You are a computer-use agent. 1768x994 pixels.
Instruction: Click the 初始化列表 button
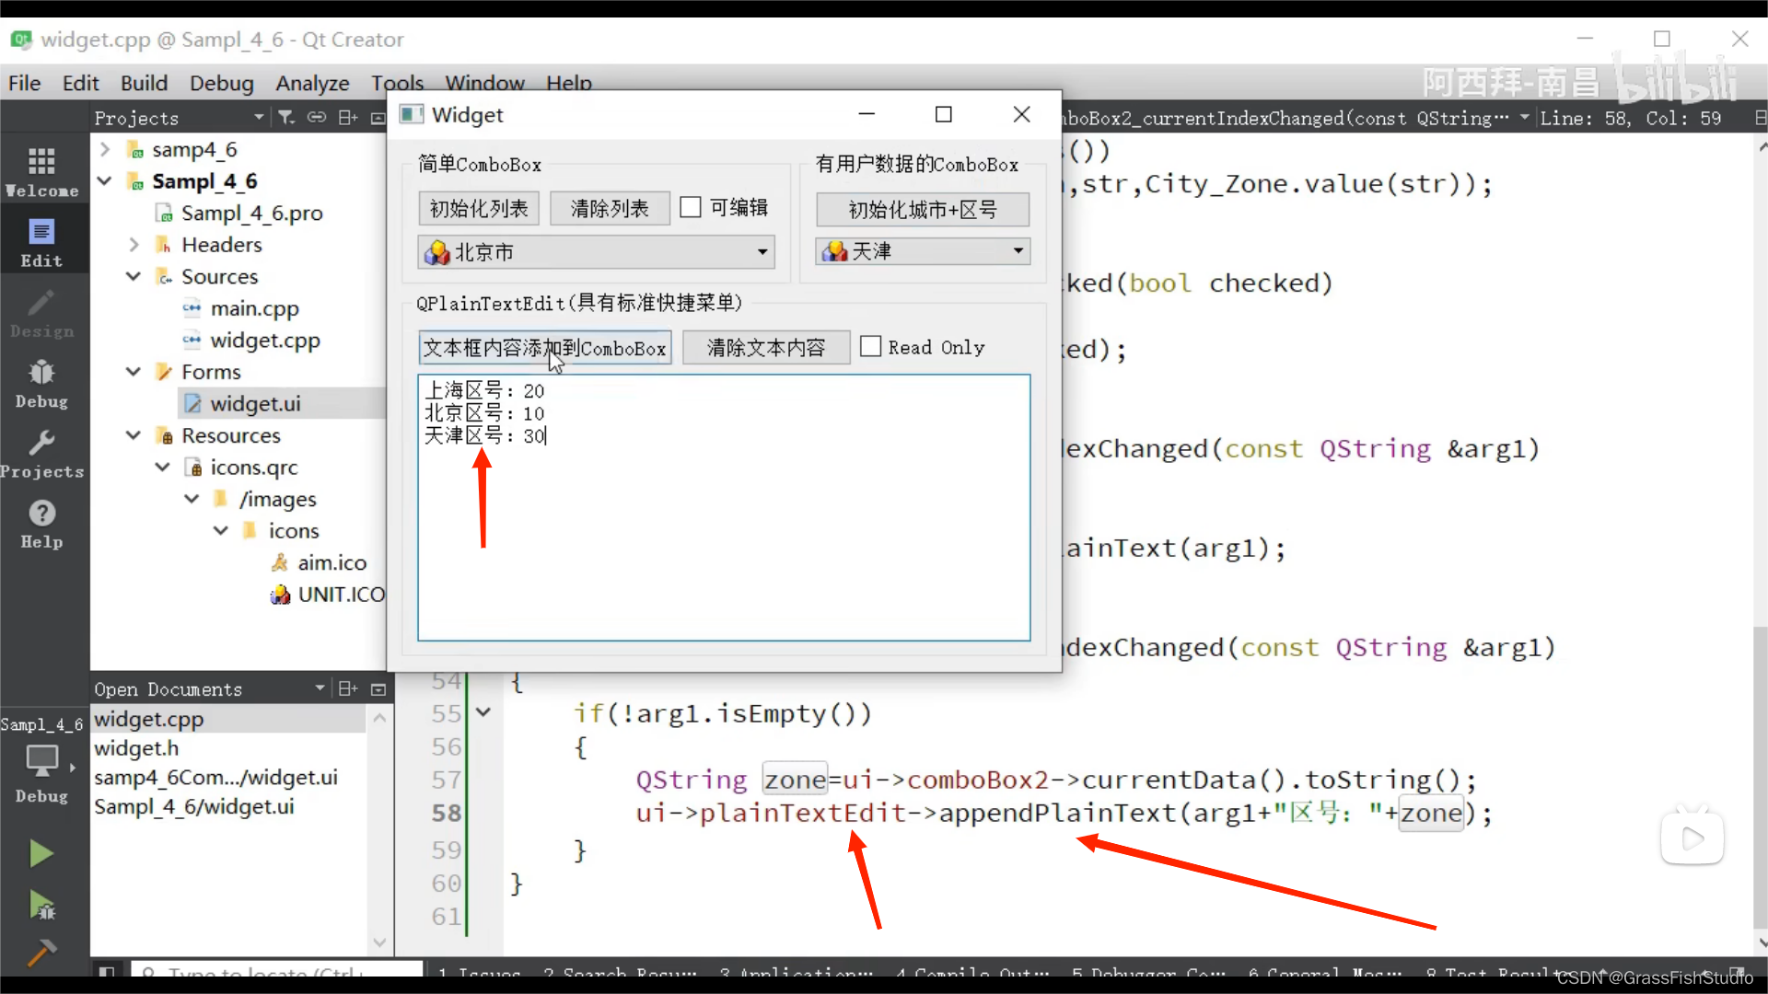click(478, 208)
